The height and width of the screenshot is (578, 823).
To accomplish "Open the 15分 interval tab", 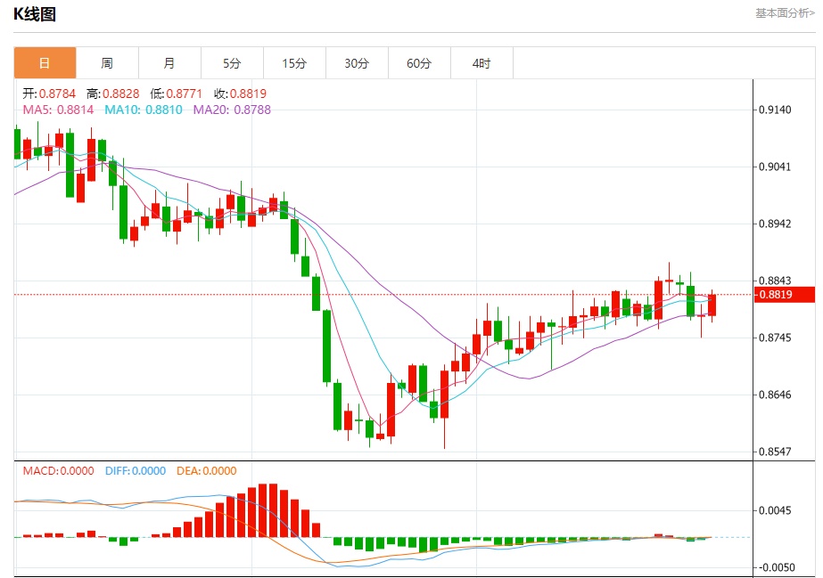I will [x=294, y=63].
